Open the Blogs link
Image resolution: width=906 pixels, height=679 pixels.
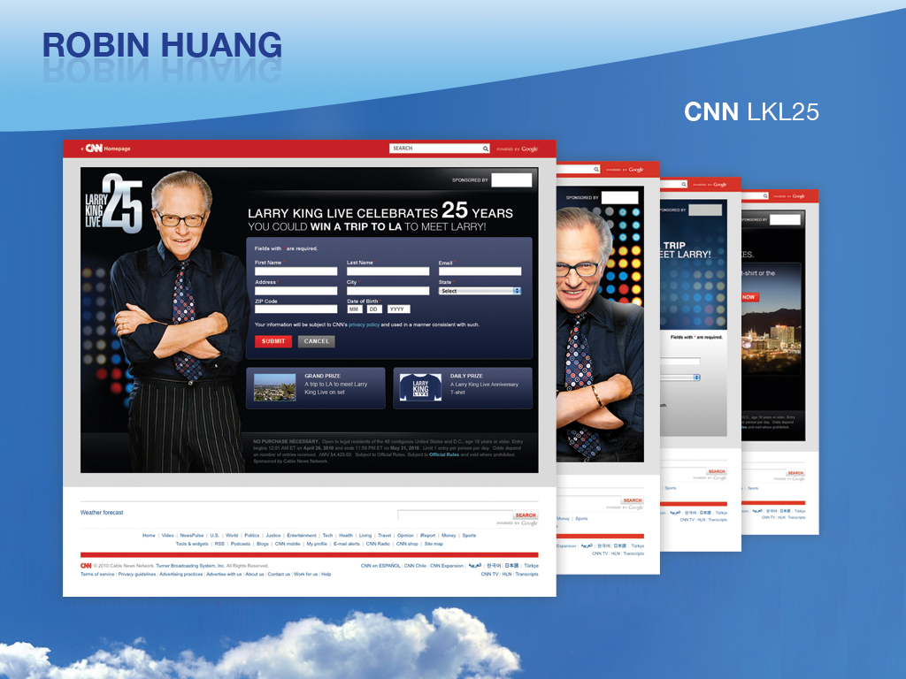[262, 544]
